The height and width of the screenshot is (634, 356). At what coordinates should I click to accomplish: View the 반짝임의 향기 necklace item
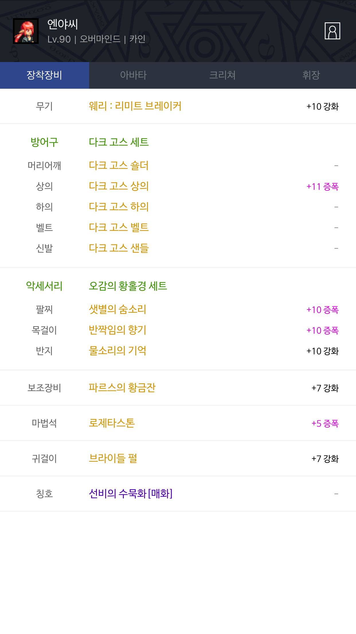(x=118, y=330)
